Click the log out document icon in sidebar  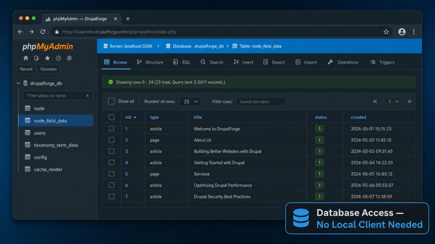[37, 58]
